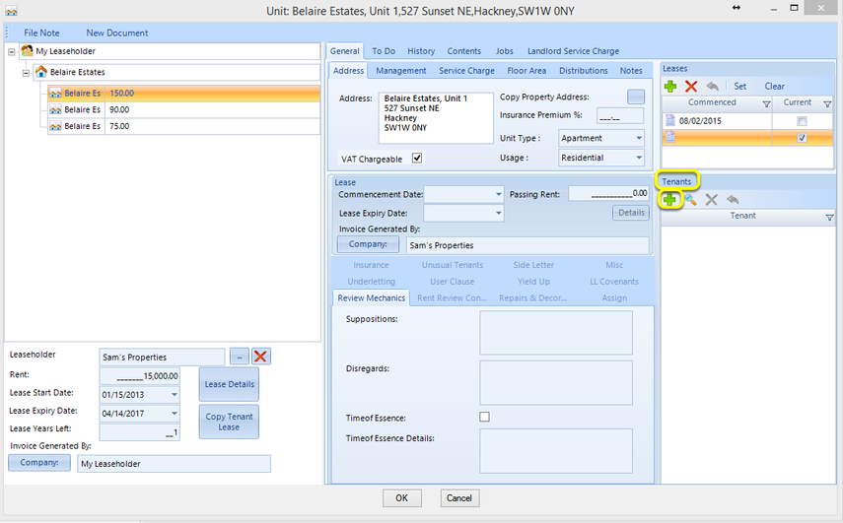Remove tenant with grey X icon
Screen dimensions: 843x523
click(x=711, y=200)
